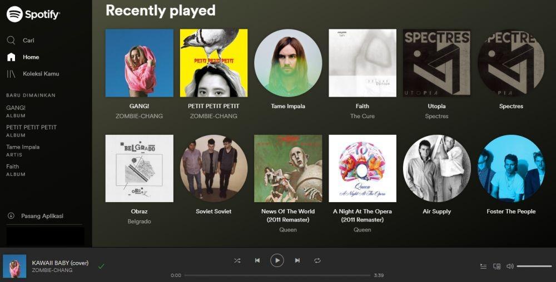This screenshot has height=282, width=556.
Task: Toggle the saved checkmark for KAWAII BABY
Action: (x=101, y=266)
